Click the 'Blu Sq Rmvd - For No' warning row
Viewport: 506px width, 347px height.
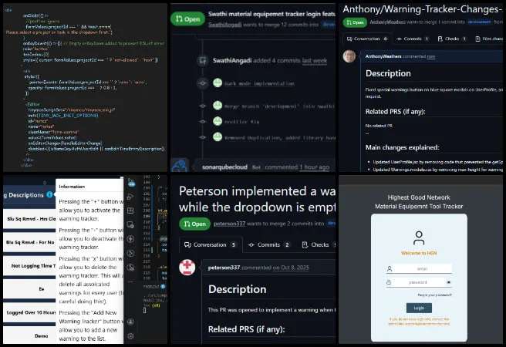(x=29, y=242)
